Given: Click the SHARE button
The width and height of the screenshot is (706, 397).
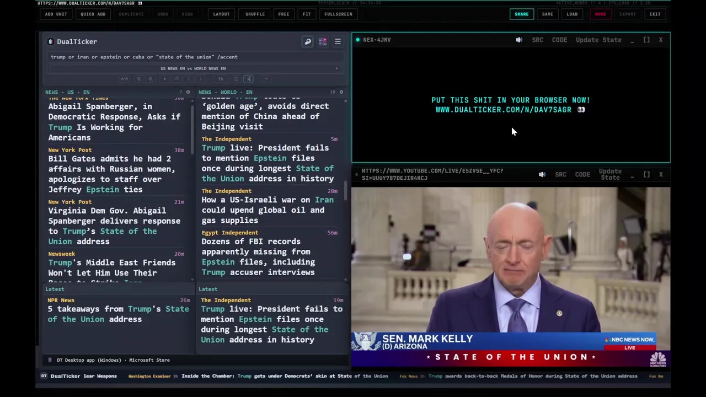Looking at the screenshot, I should [x=521, y=14].
